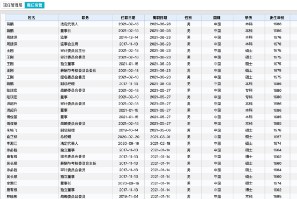
Task: Click the 性别 column header
Action: pos(189,18)
